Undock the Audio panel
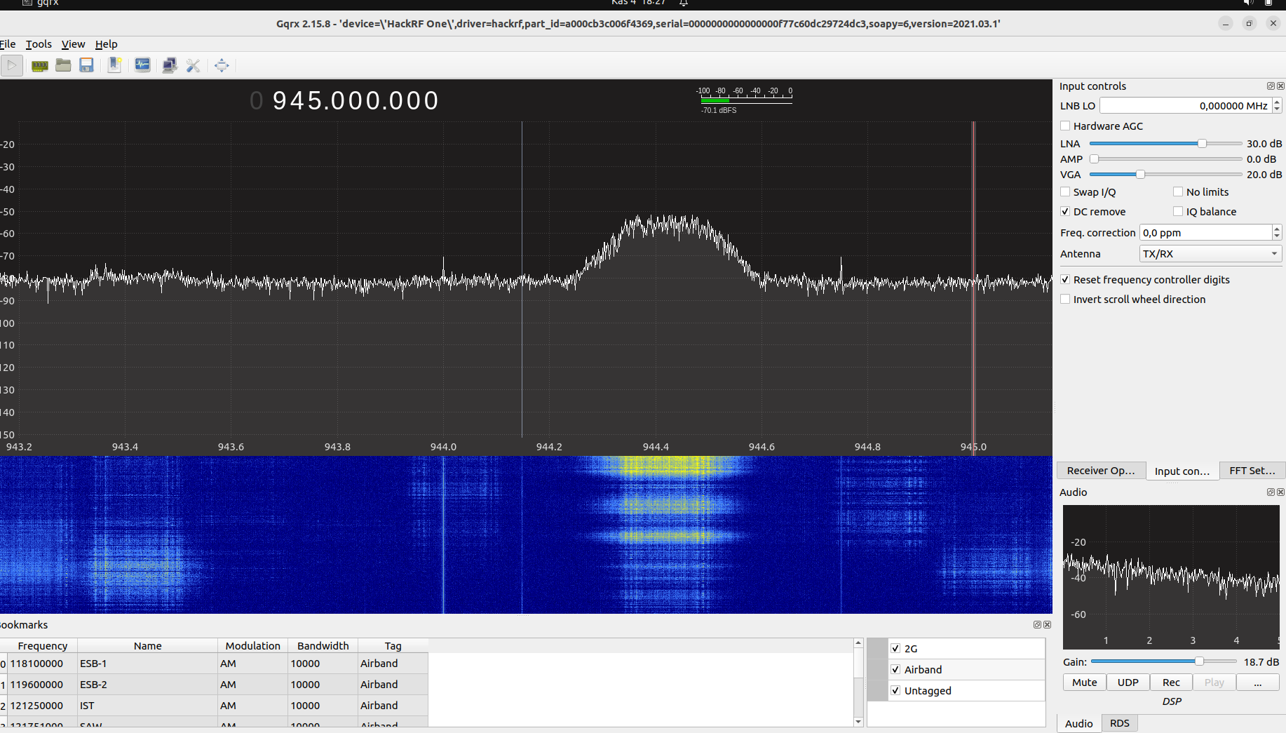Viewport: 1286px width, 733px height. click(1270, 492)
